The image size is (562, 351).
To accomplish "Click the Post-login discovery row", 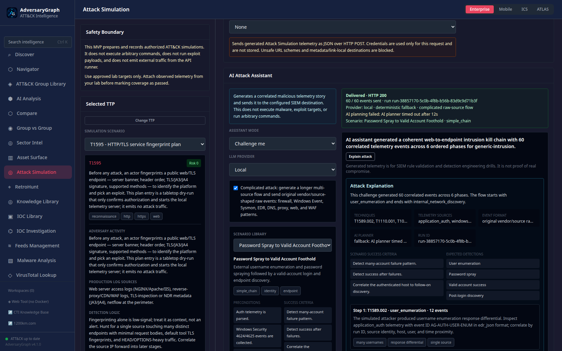I will point(493,296).
